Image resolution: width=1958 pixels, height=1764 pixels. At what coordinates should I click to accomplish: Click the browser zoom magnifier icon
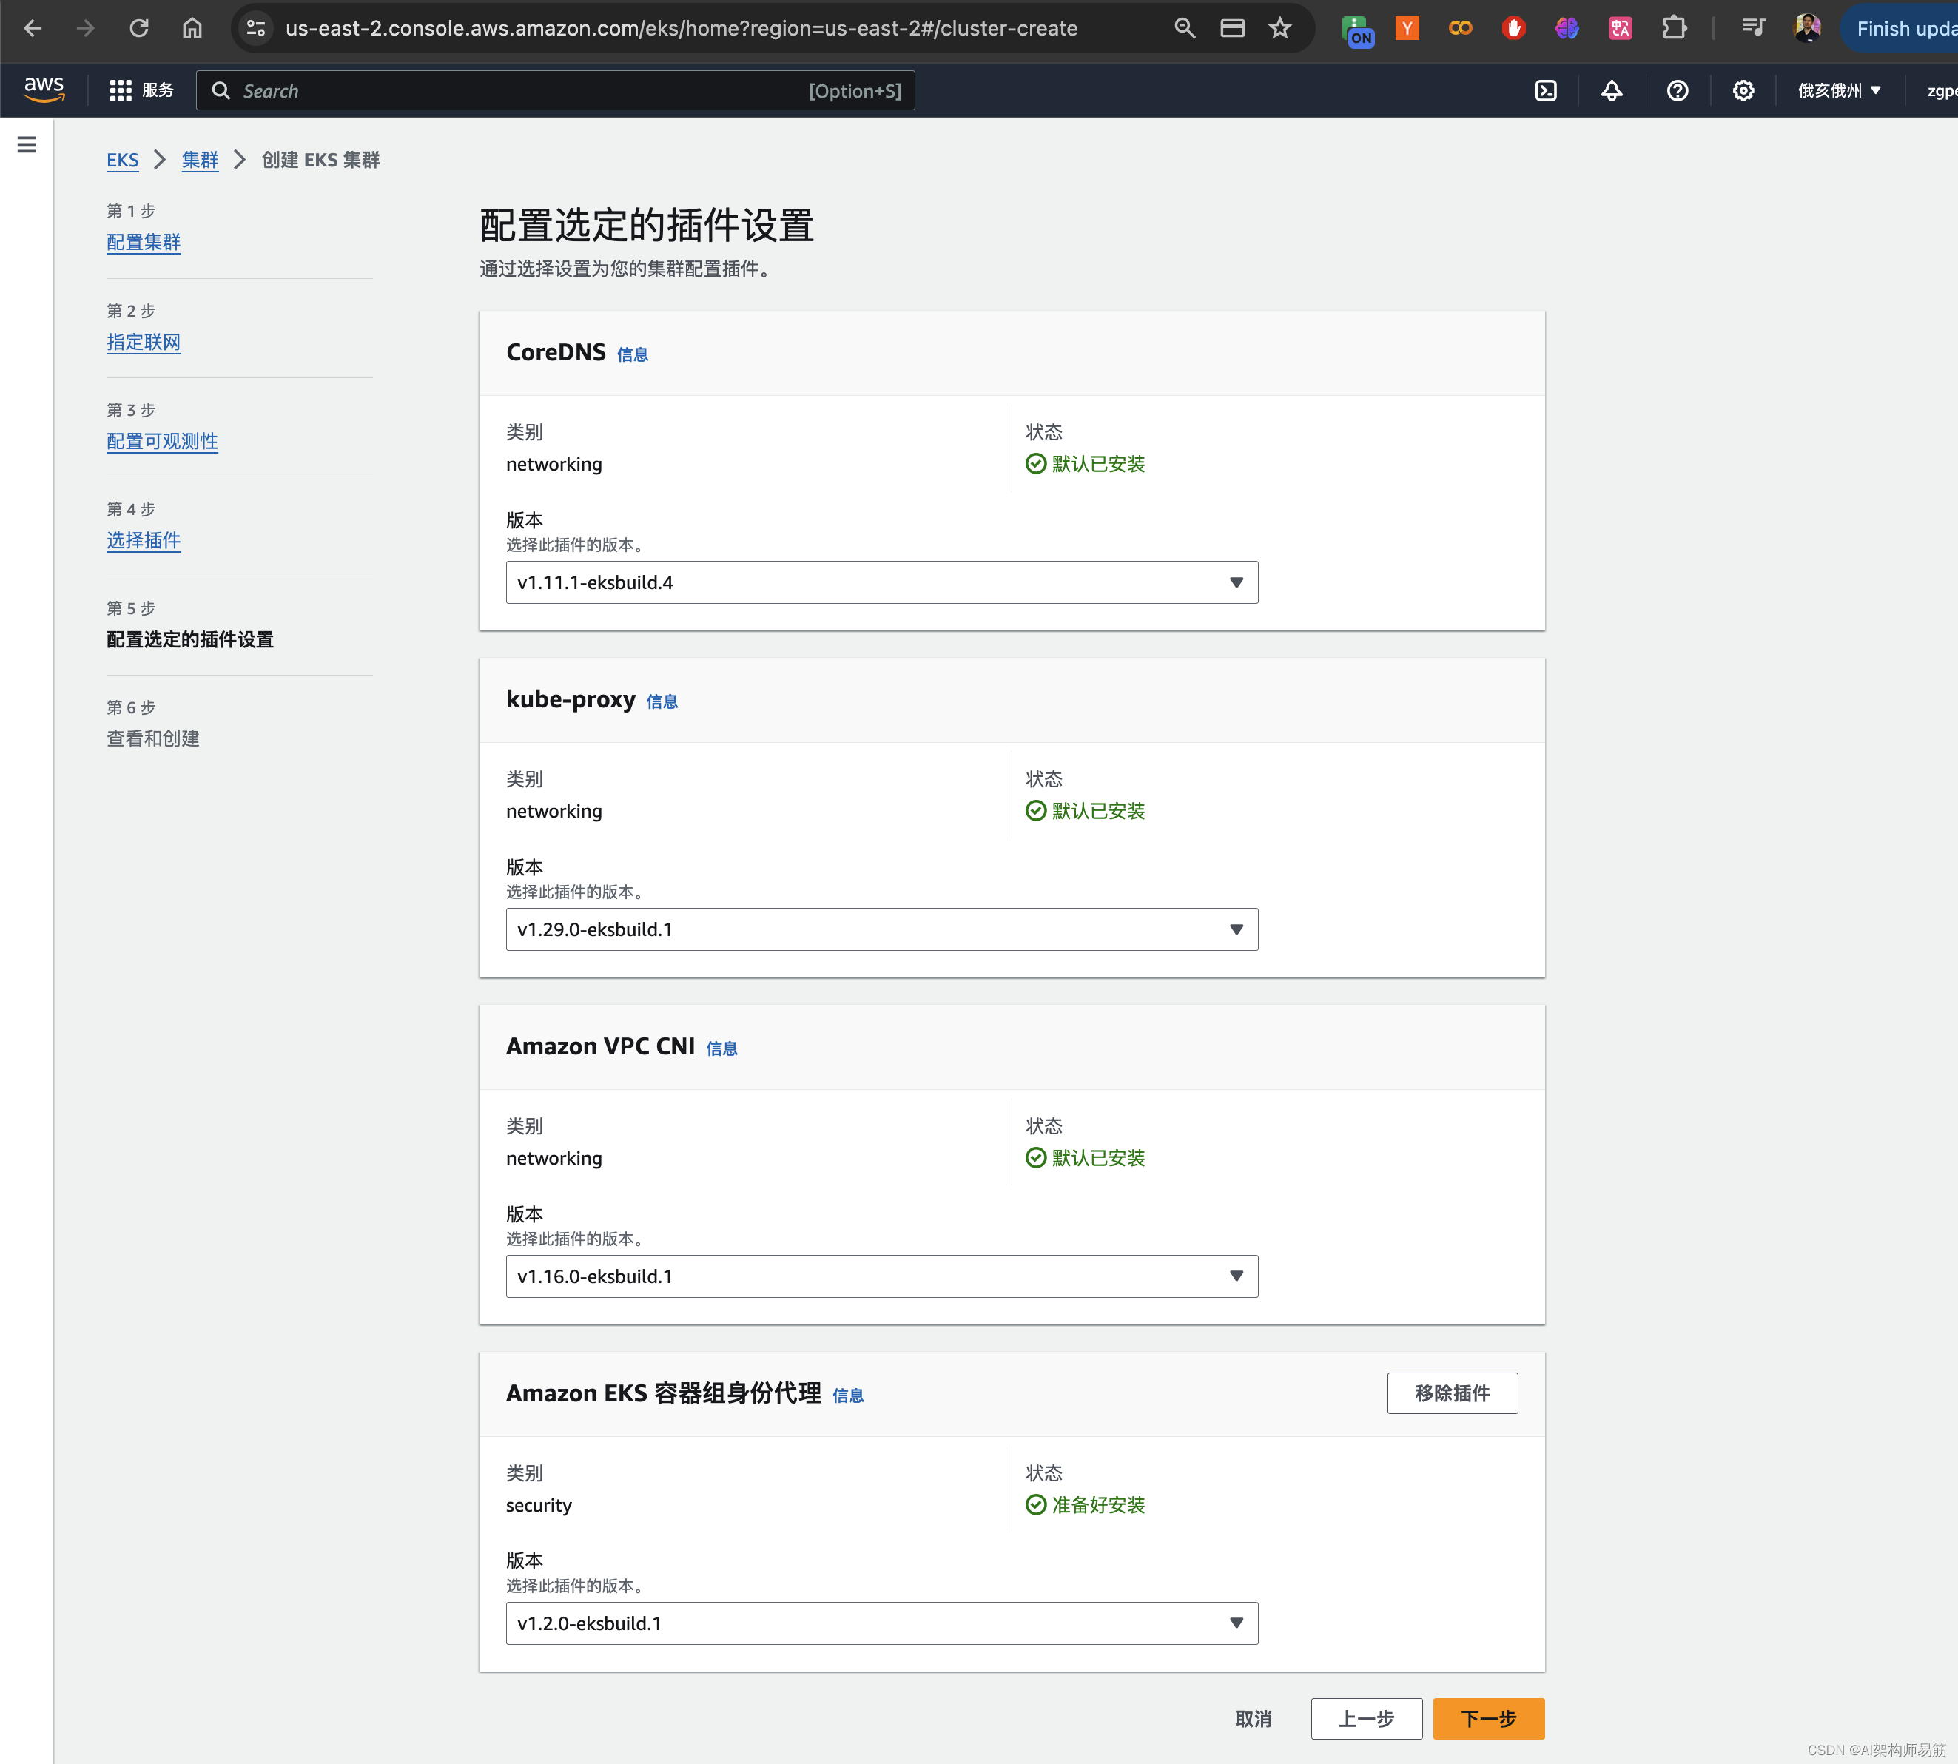[1185, 28]
